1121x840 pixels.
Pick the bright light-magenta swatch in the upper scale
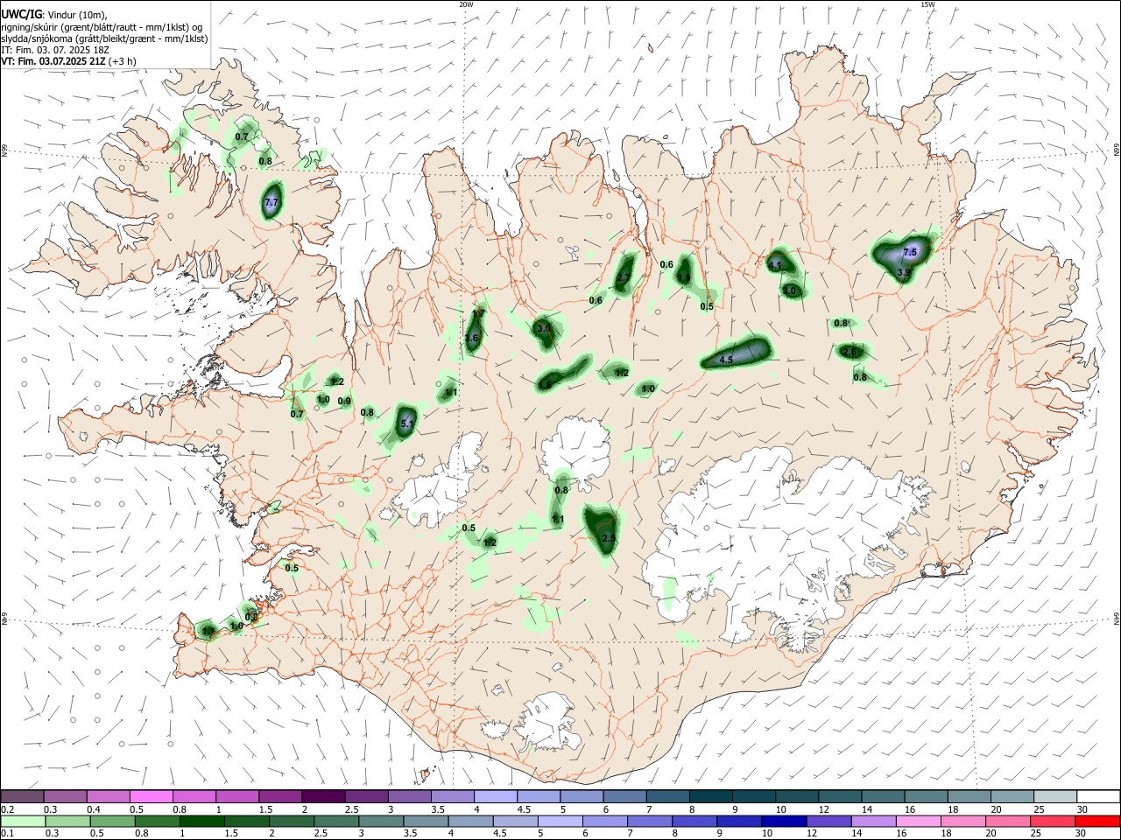click(151, 796)
